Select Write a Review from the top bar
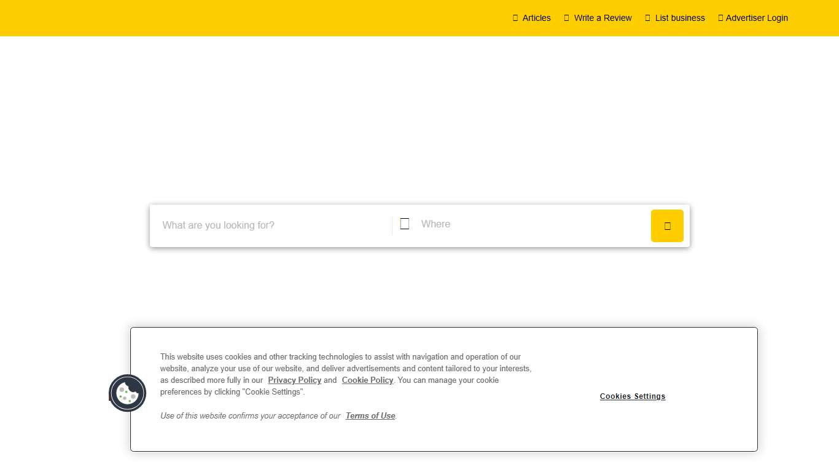The image size is (839, 472). coord(603,18)
